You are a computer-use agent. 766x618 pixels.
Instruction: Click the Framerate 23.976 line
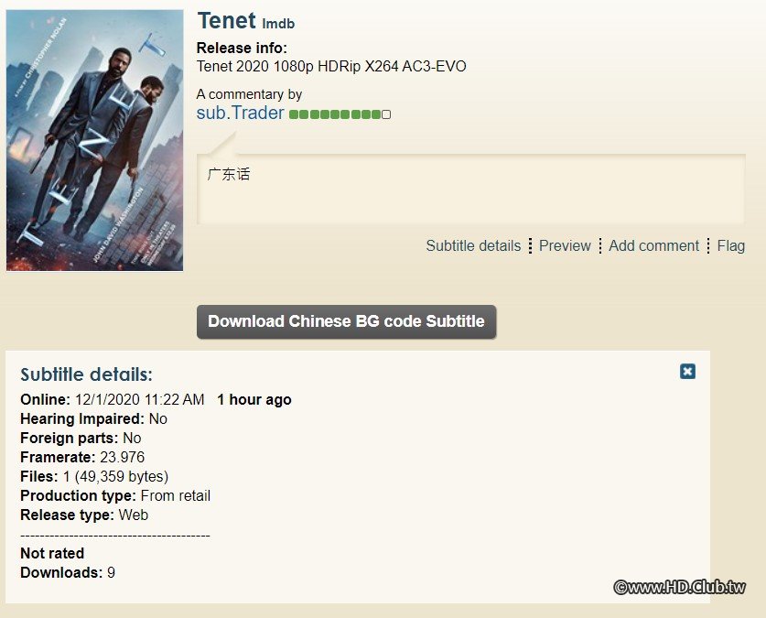coord(82,457)
